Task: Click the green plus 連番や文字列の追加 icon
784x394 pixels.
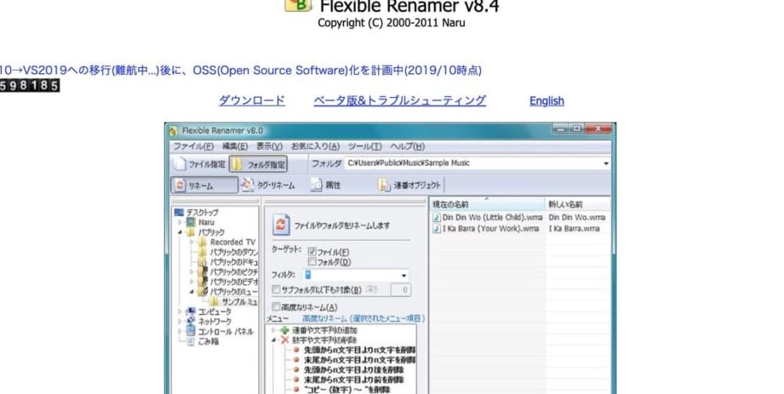Action: click(285, 329)
